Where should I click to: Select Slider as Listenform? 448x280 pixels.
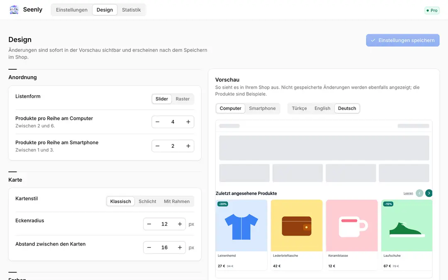pos(162,99)
